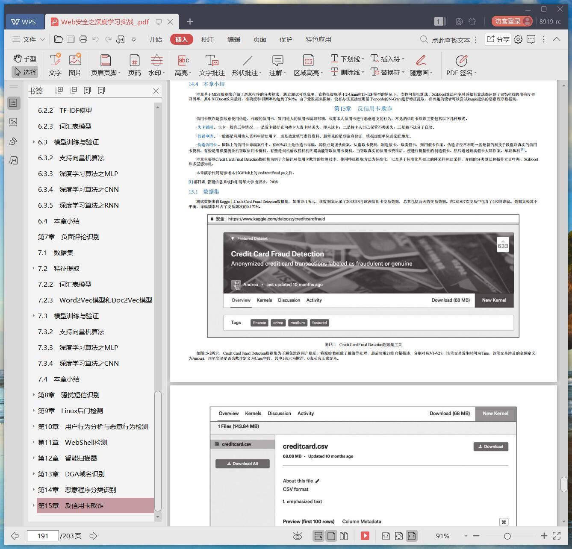Open bookmark 第7章 负面评论识别
Screen dimensions: 572x549
click(68, 237)
